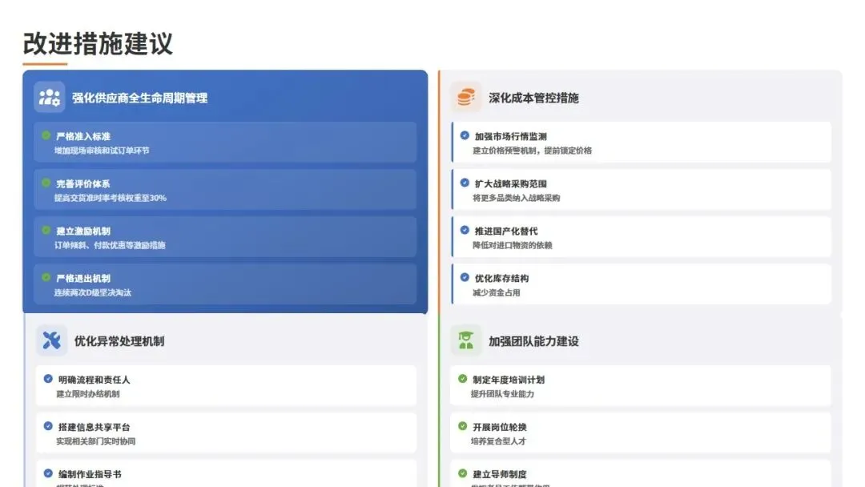865x487 pixels.
Task: Select the item title 建立激励机制
Action: [83, 231]
